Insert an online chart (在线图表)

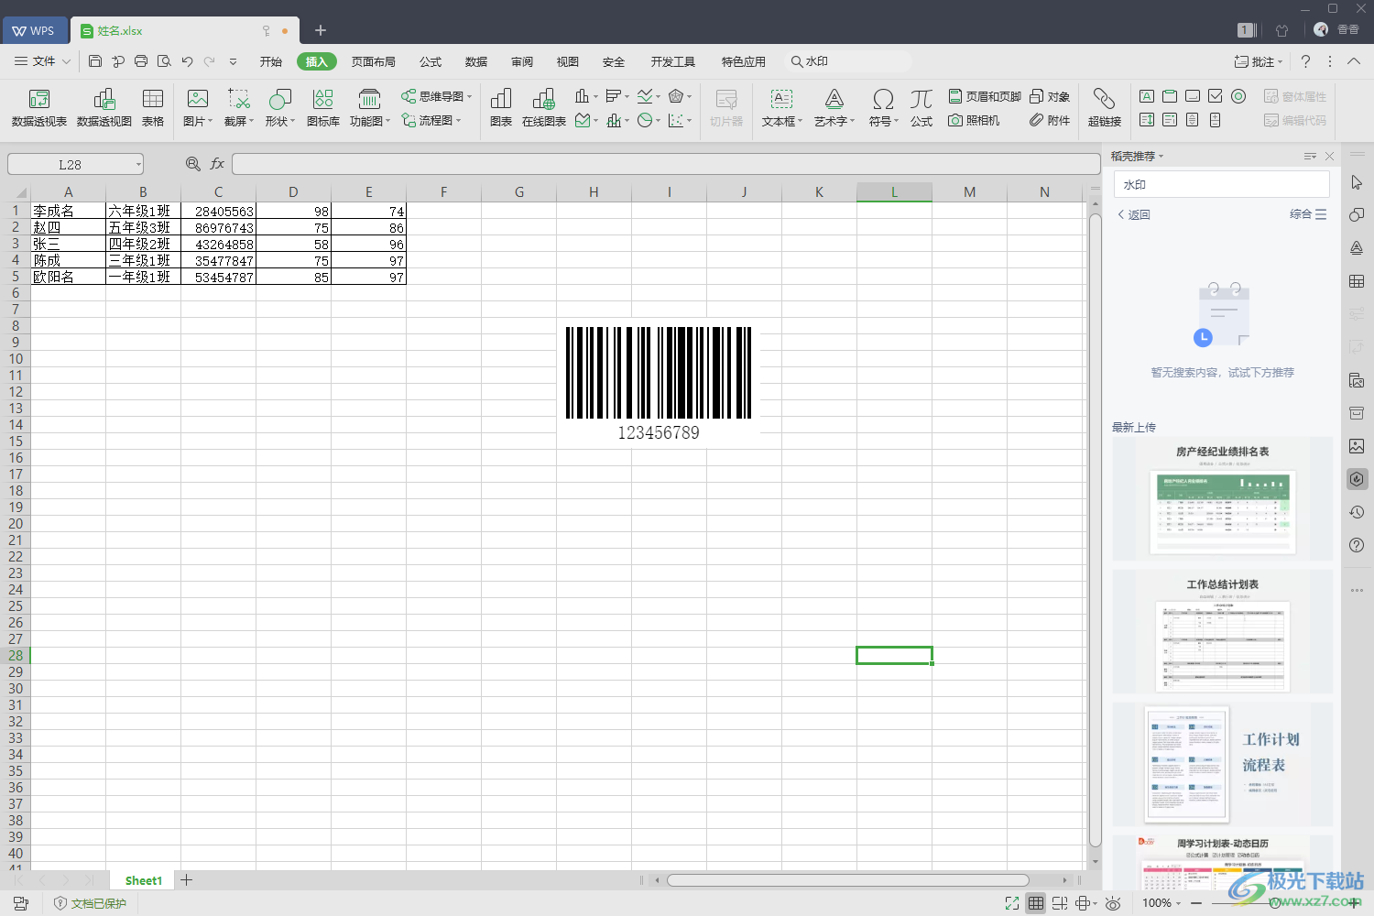click(543, 107)
